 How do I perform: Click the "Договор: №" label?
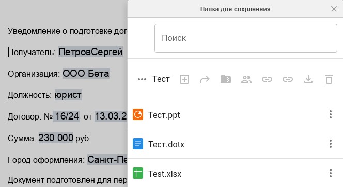click(30, 117)
